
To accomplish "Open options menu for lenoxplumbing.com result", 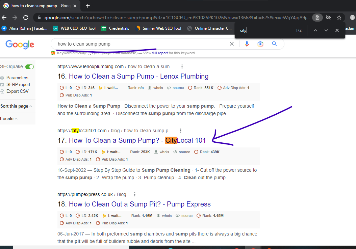I will pyautogui.click(x=182, y=66).
